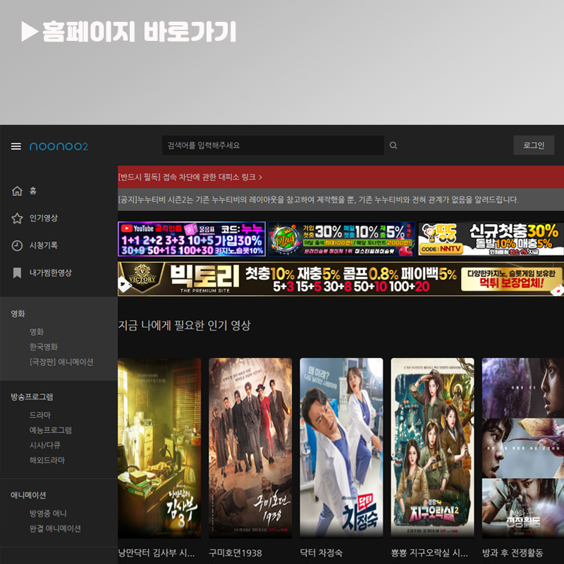Open the 구미호뎐1938 poster
The width and height of the screenshot is (564, 564).
(x=250, y=448)
